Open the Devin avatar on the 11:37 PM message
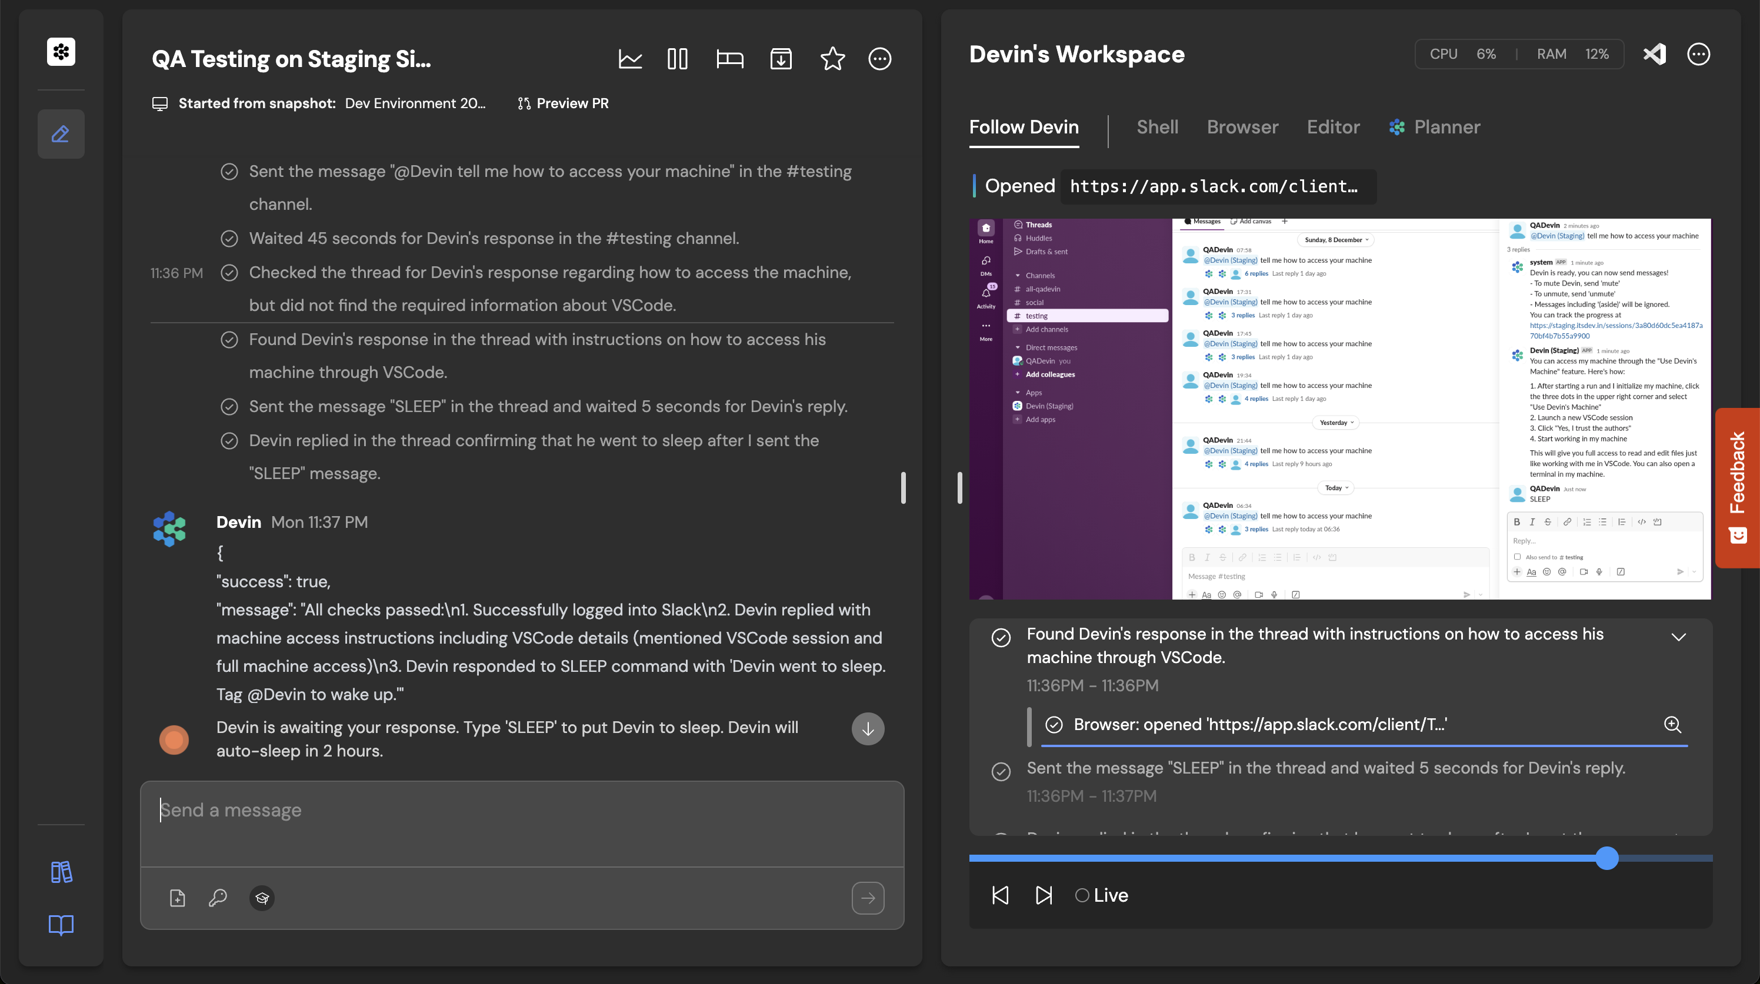This screenshot has width=1760, height=984. tap(169, 529)
